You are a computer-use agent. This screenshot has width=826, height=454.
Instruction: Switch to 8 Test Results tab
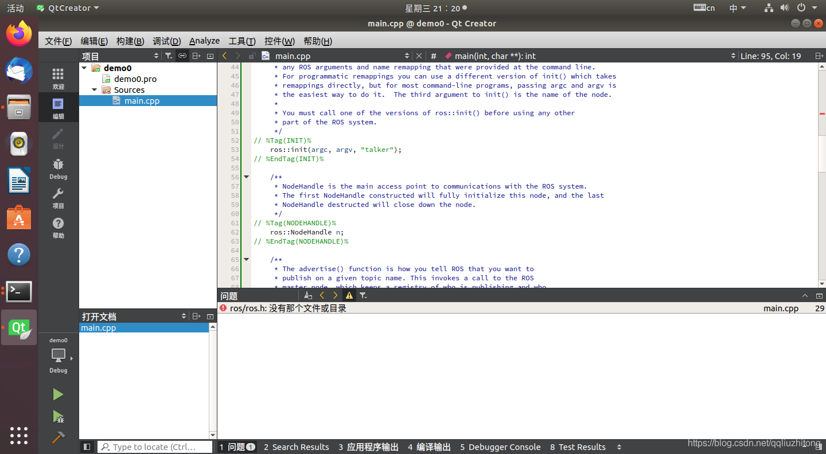point(578,447)
